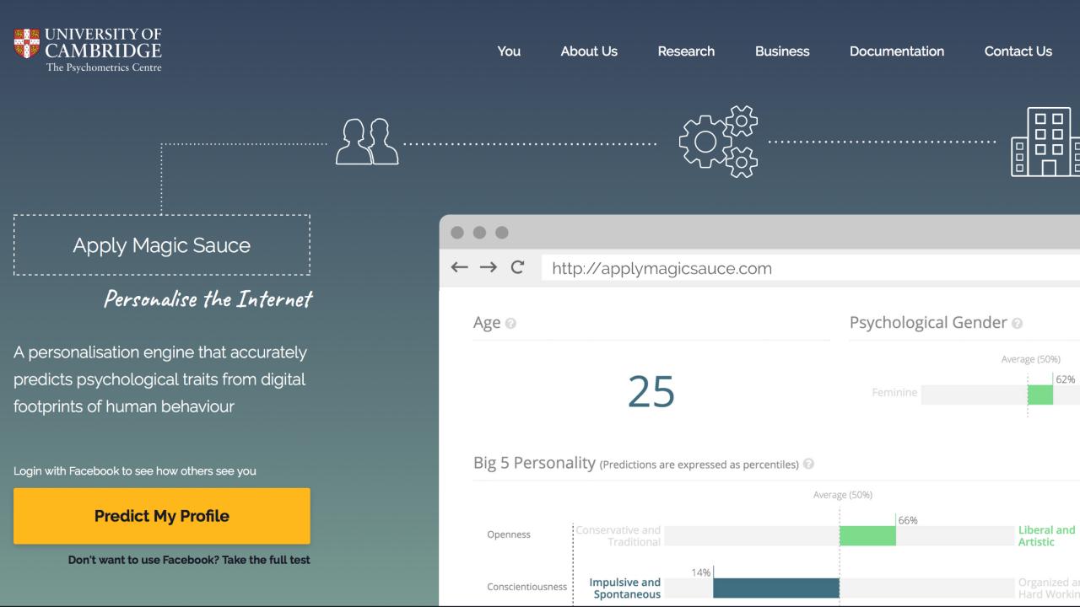This screenshot has height=607, width=1080.
Task: Click the reload icon in mock browser
Action: 517,267
